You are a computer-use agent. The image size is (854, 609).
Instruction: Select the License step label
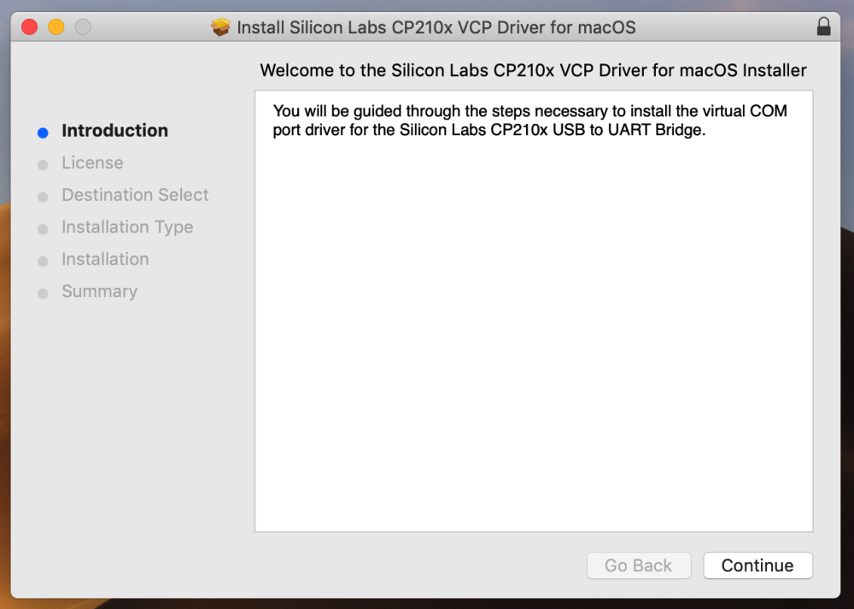click(x=92, y=163)
